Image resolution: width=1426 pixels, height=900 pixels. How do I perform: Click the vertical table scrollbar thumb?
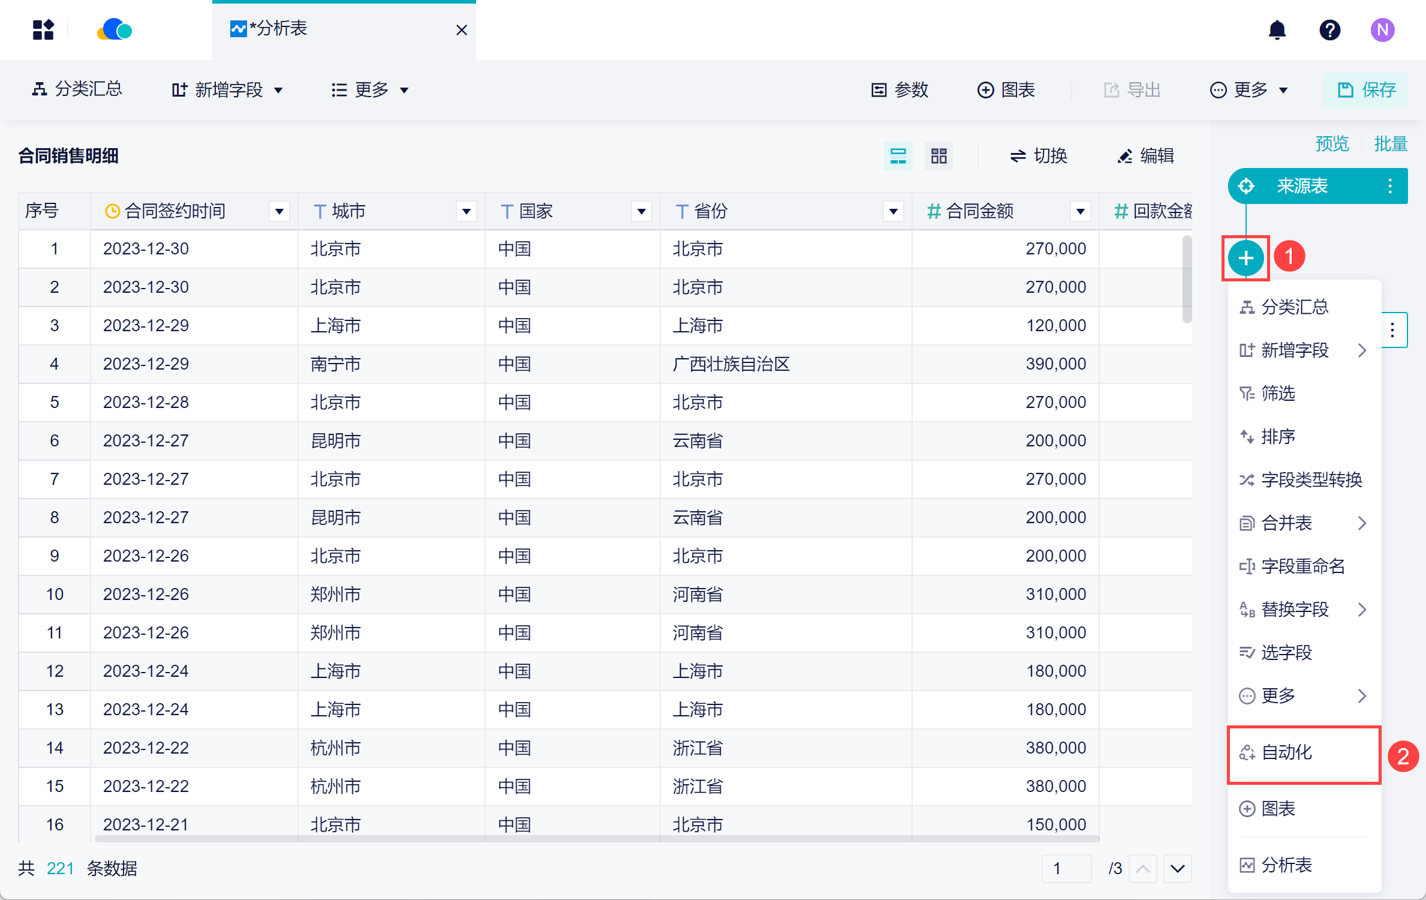[x=1186, y=279]
